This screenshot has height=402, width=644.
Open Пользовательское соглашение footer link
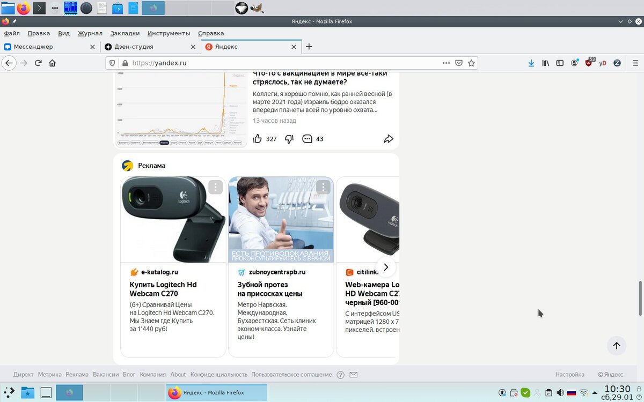point(291,375)
